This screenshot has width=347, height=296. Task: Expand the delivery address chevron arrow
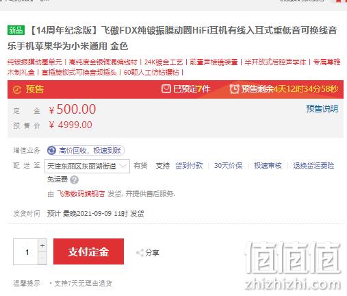tap(123, 166)
